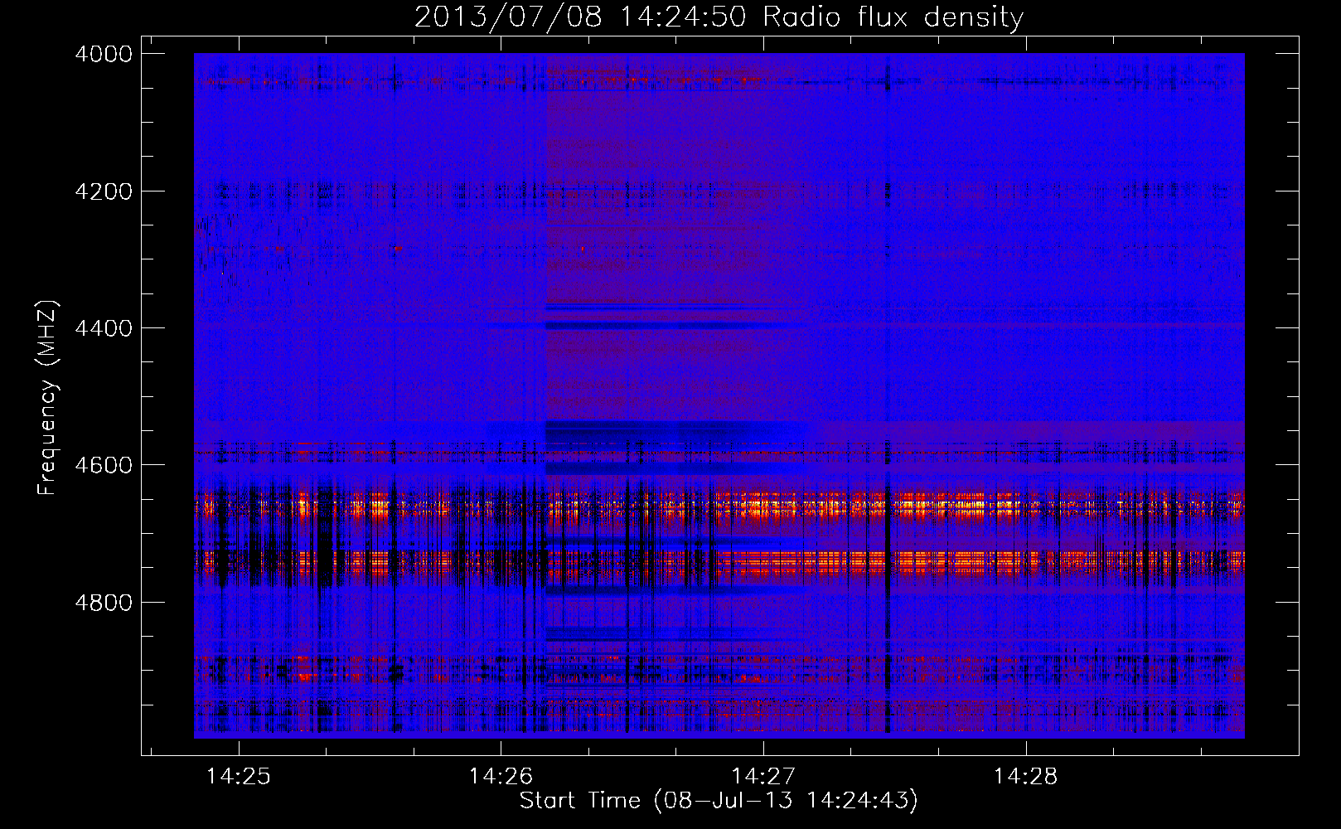Click the 4600 frequency tick label

104,465
